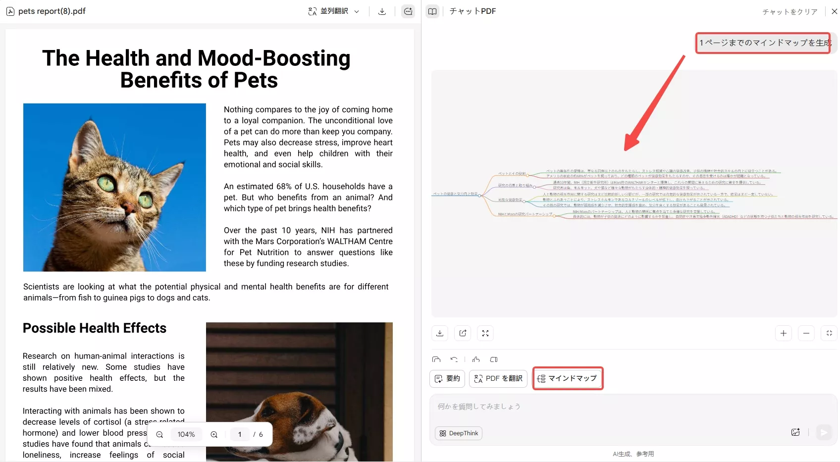The height and width of the screenshot is (462, 840).
Task: Open the 並列翻訳 translation dropdown
Action: pyautogui.click(x=333, y=11)
